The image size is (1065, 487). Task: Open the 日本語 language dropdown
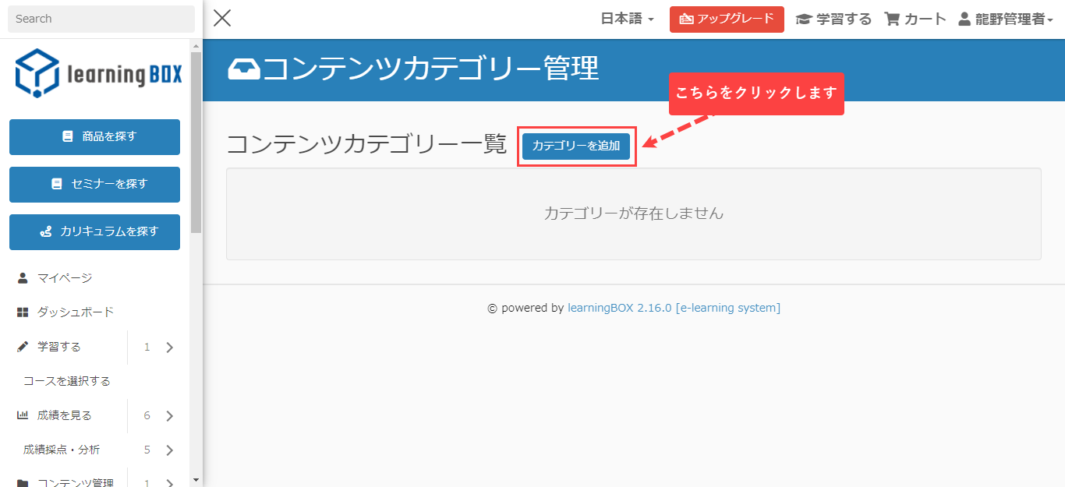coord(627,19)
